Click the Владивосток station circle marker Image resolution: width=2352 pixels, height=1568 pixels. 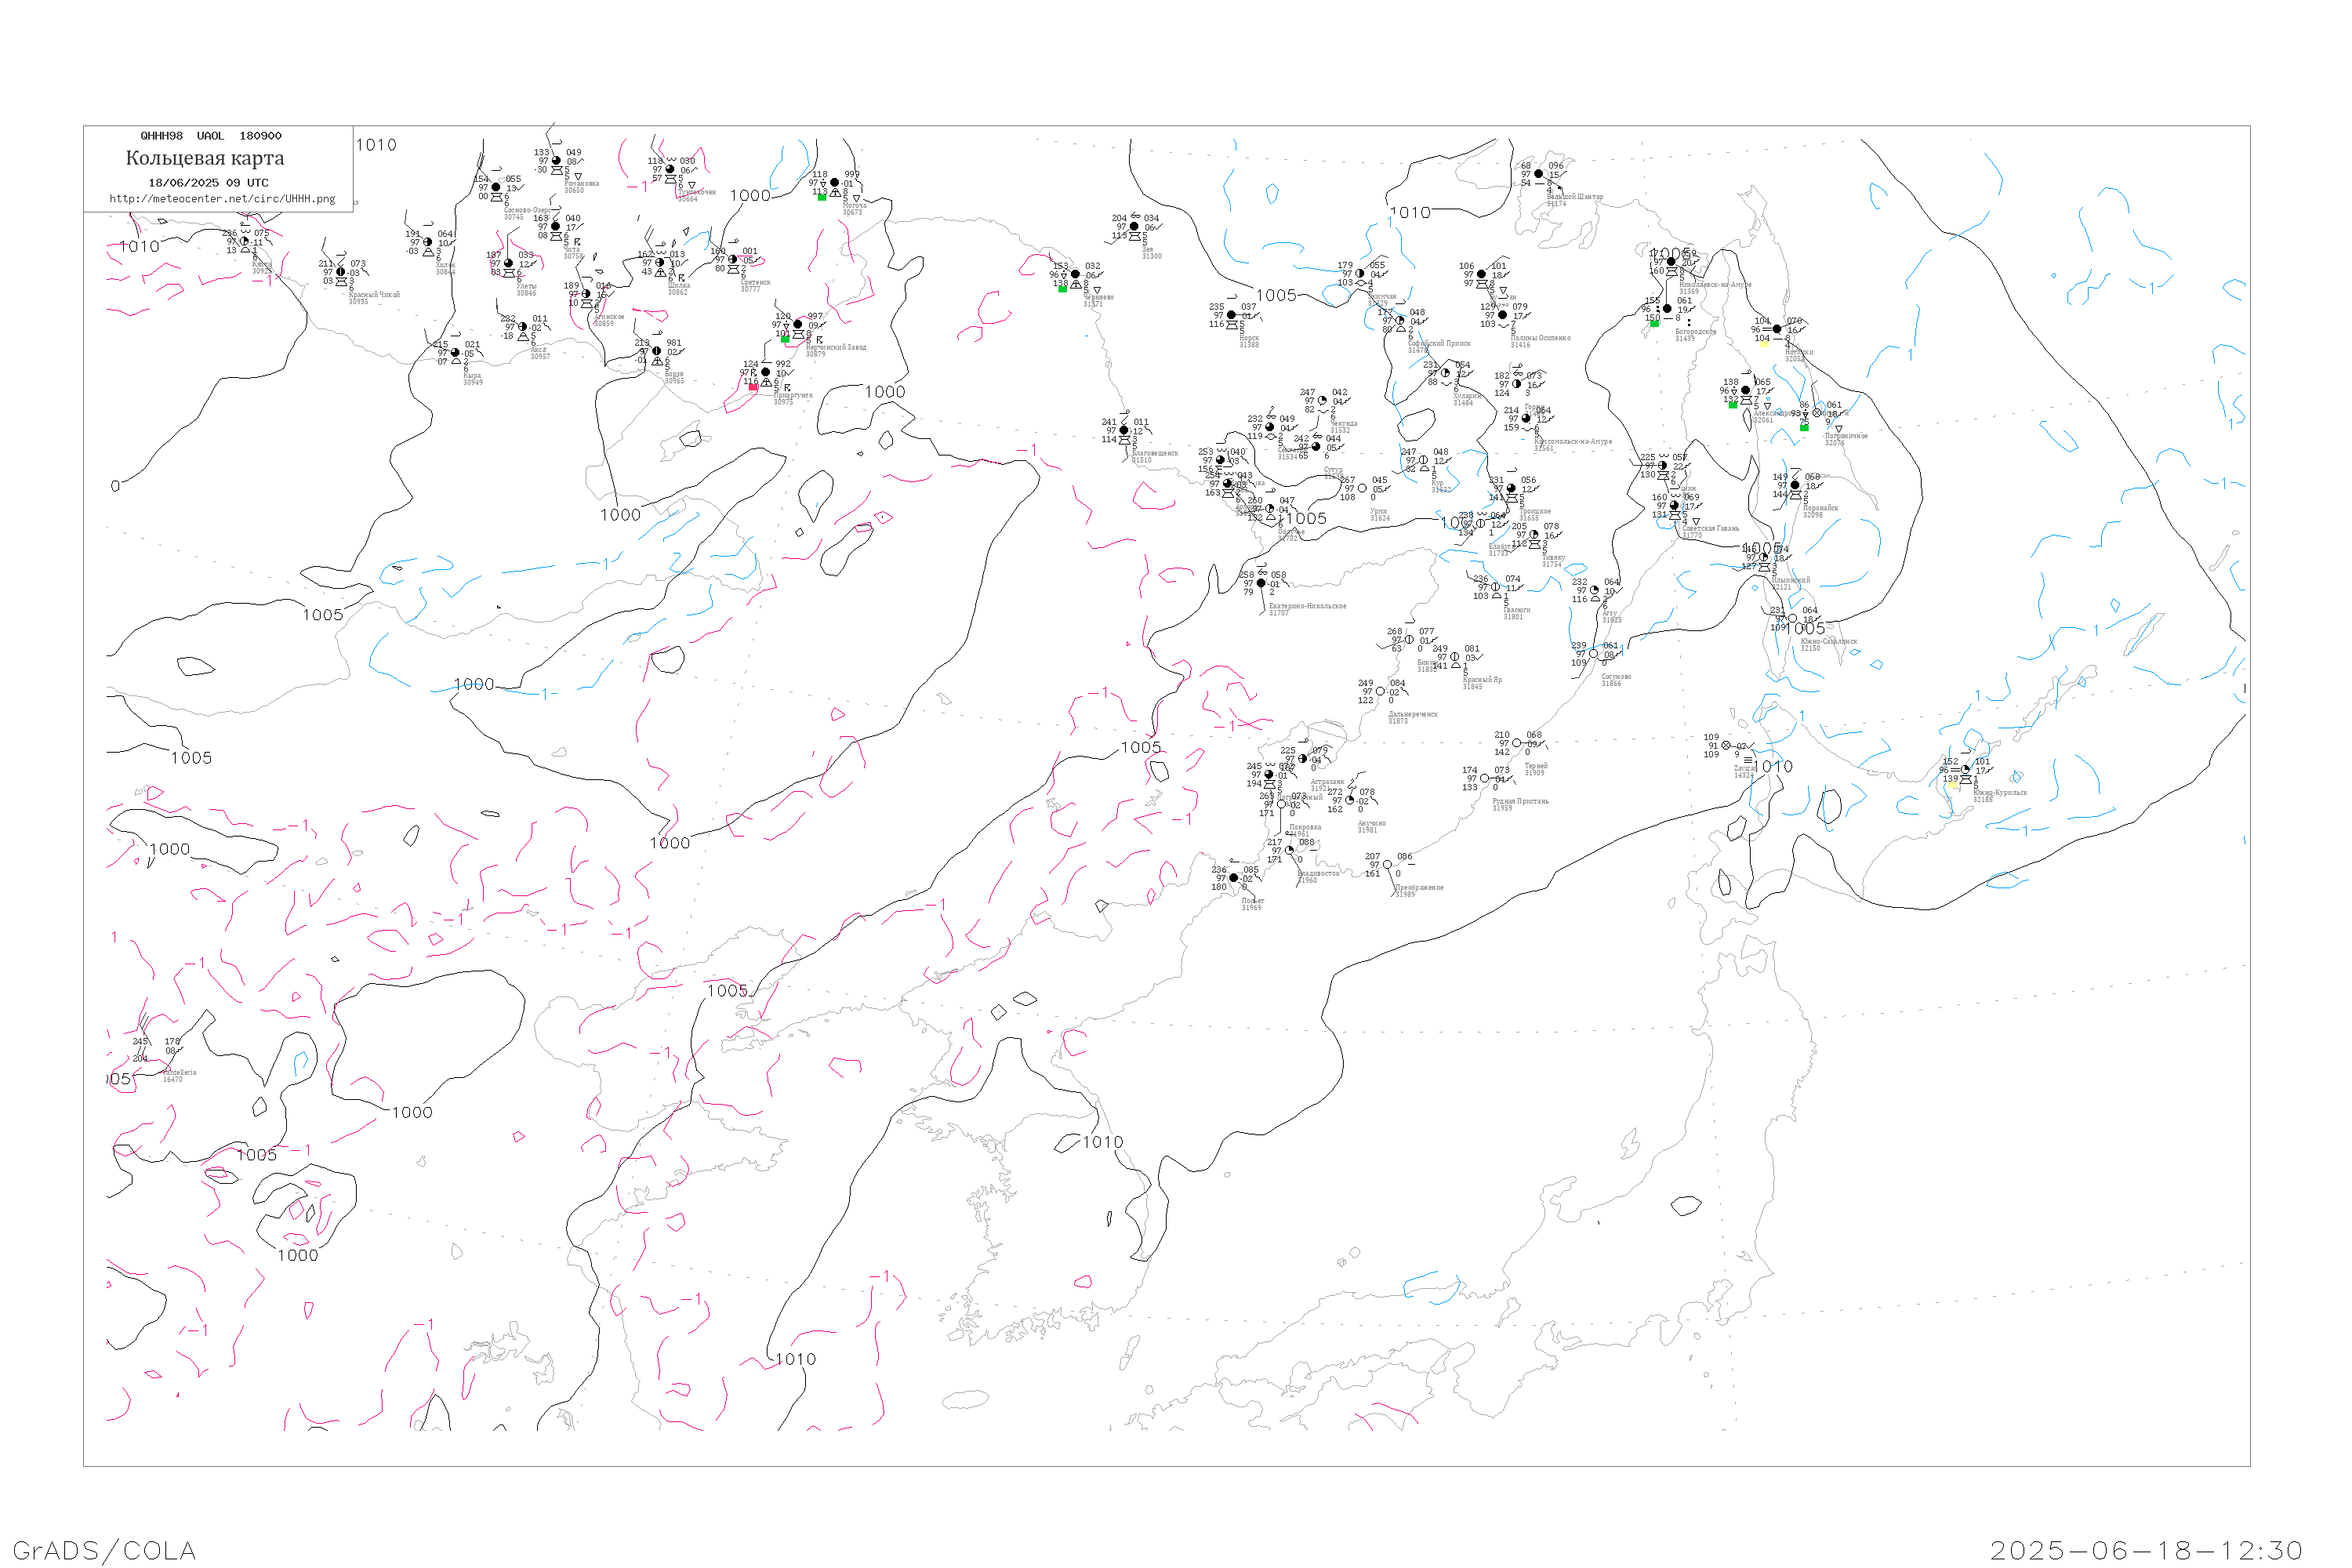1289,850
